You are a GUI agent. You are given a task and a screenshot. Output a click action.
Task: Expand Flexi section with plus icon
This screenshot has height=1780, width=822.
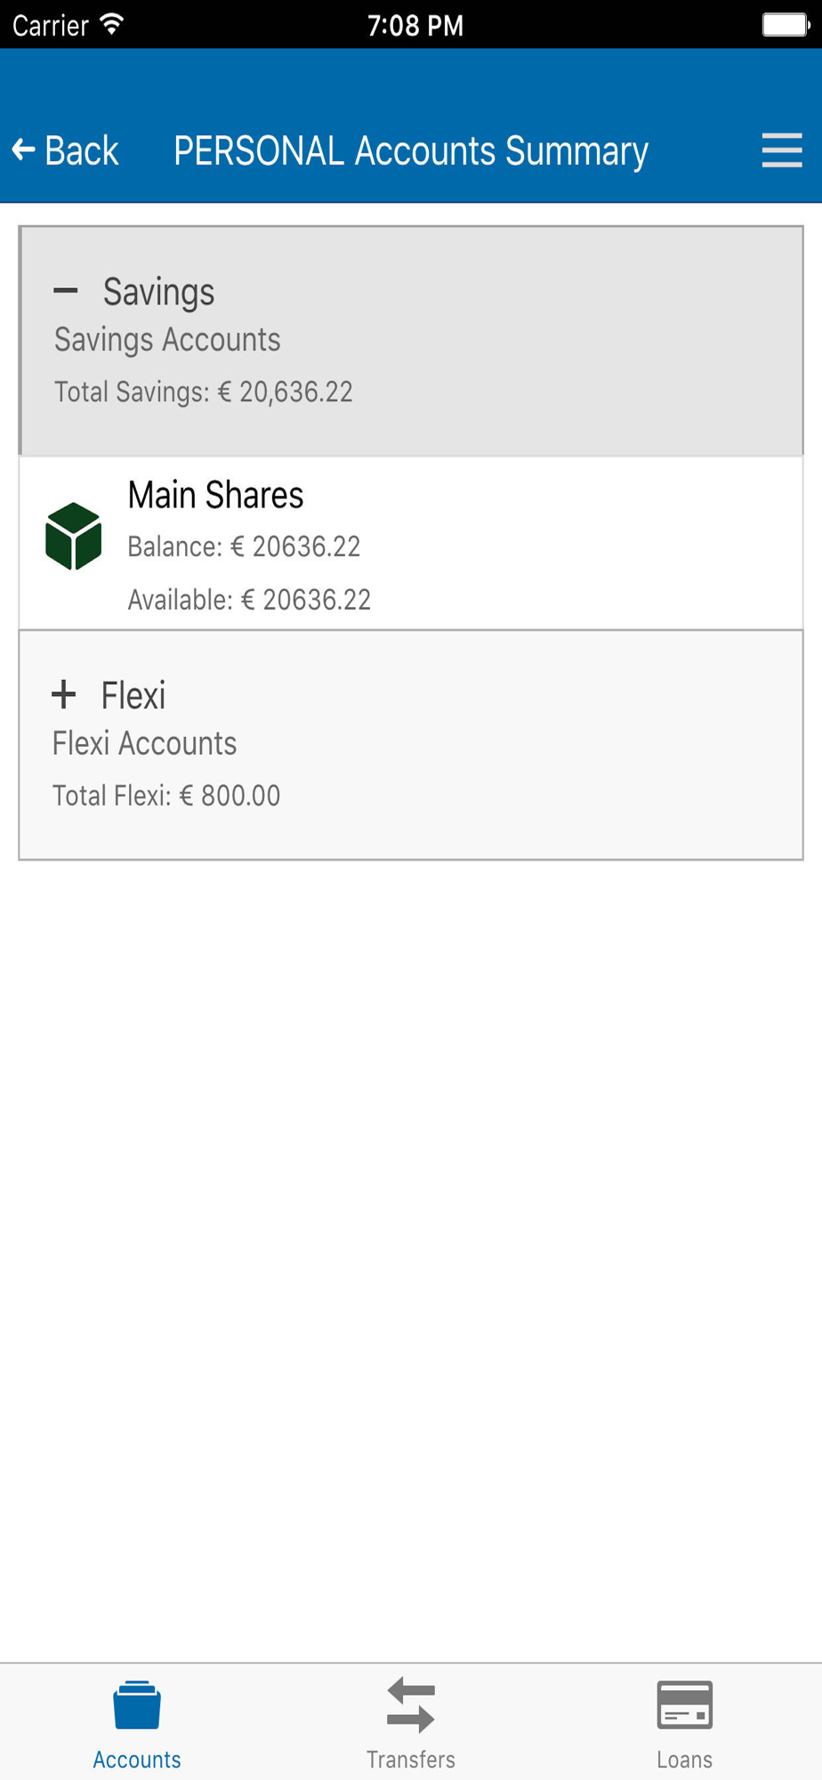tap(64, 694)
